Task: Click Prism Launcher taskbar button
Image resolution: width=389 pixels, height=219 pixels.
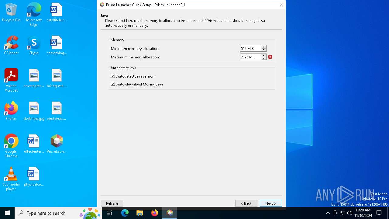Action: point(170,213)
